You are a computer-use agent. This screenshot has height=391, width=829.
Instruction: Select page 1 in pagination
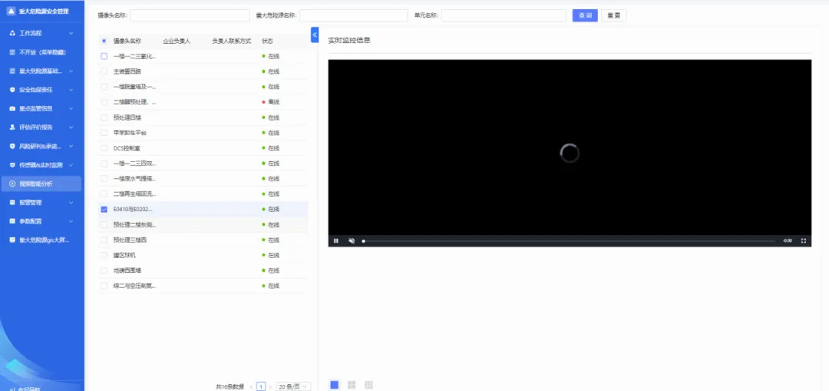(x=261, y=386)
